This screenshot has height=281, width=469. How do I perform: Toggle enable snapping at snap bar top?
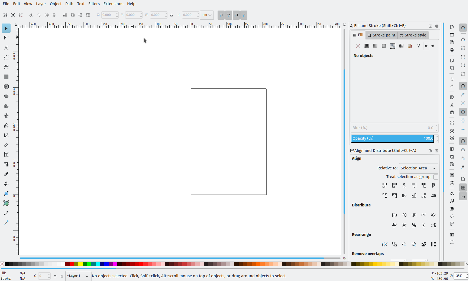pos(463,28)
